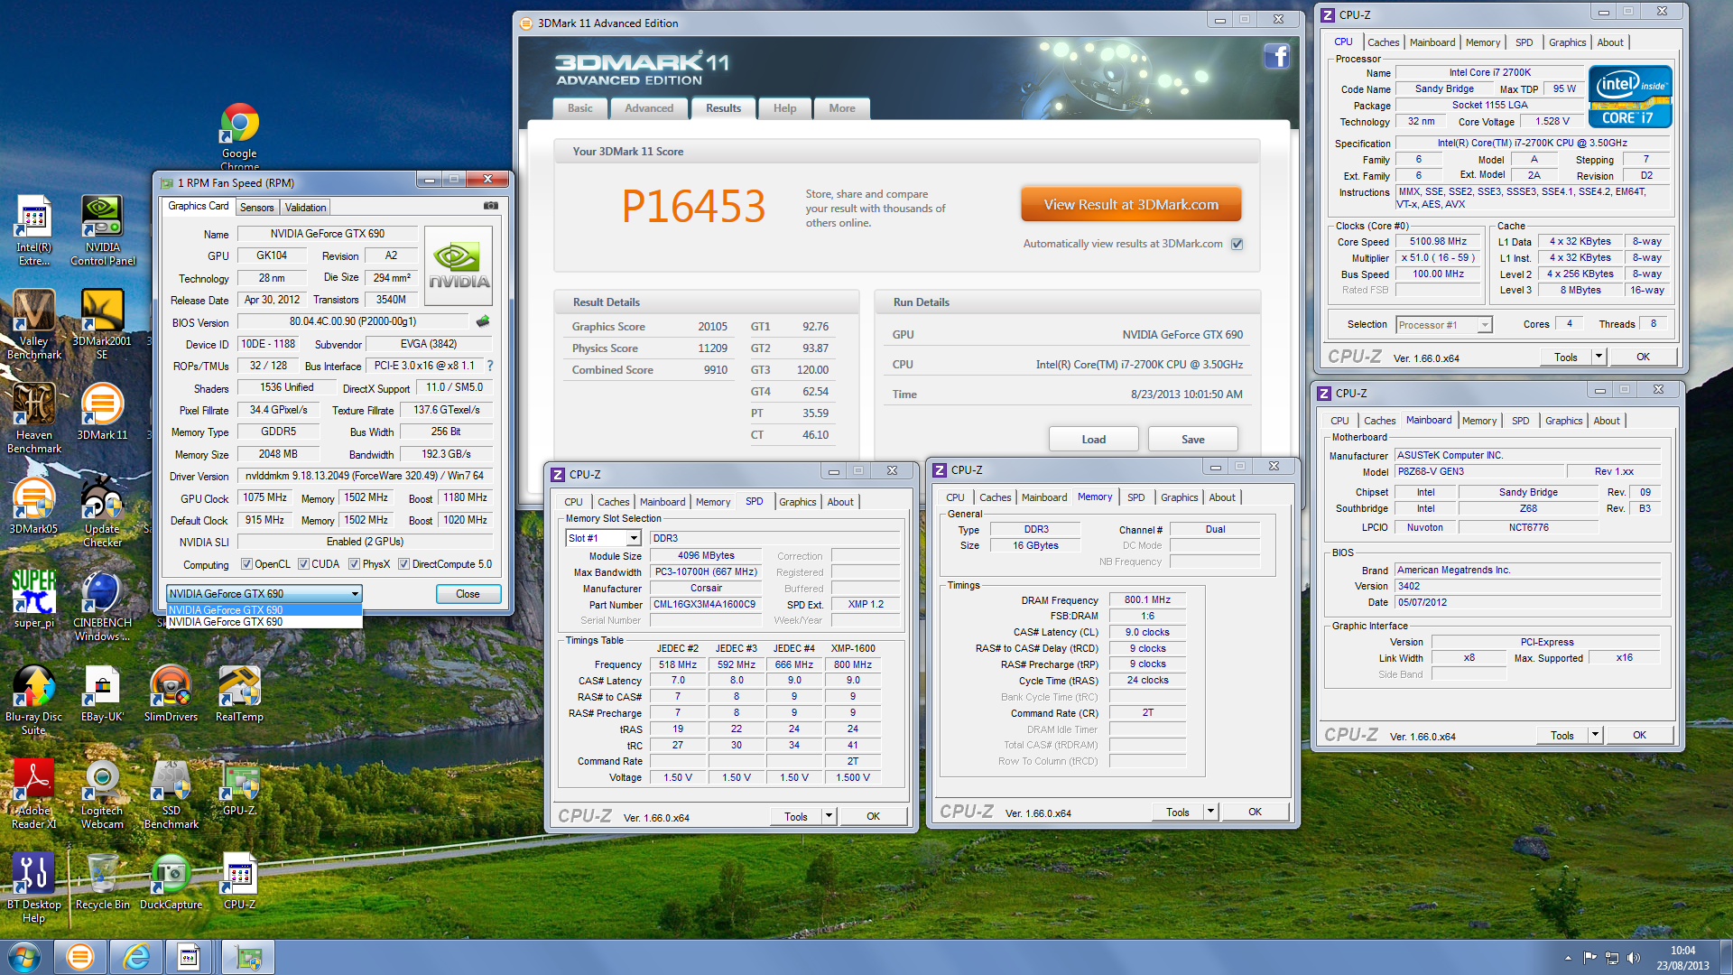Screen dimensions: 1733x975
Task: Open Blu-ray Disc Suite icon
Action: (x=33, y=701)
